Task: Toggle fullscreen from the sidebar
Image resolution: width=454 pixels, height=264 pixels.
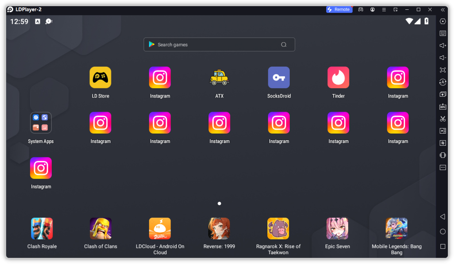Action: coord(443,70)
